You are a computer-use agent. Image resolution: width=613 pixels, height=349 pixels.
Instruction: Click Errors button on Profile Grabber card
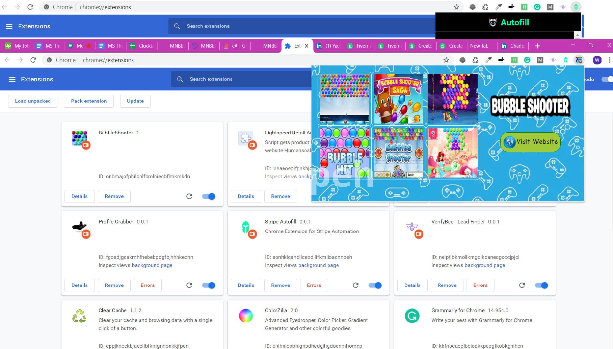(x=147, y=285)
